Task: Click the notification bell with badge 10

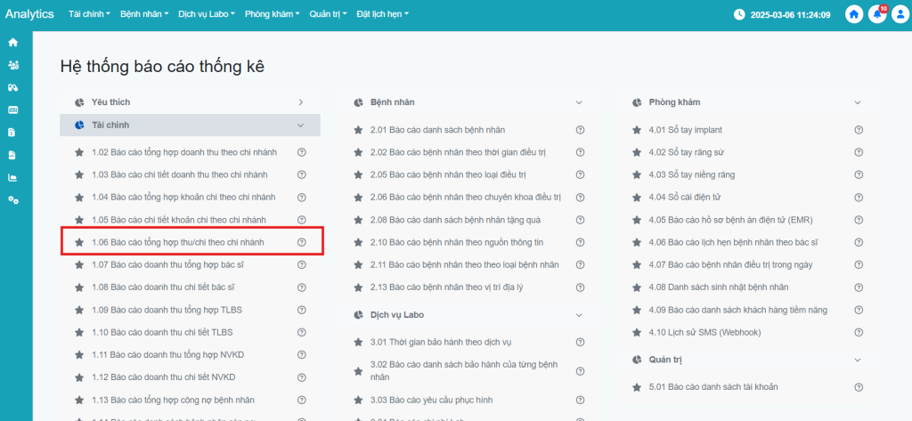Action: 877,15
